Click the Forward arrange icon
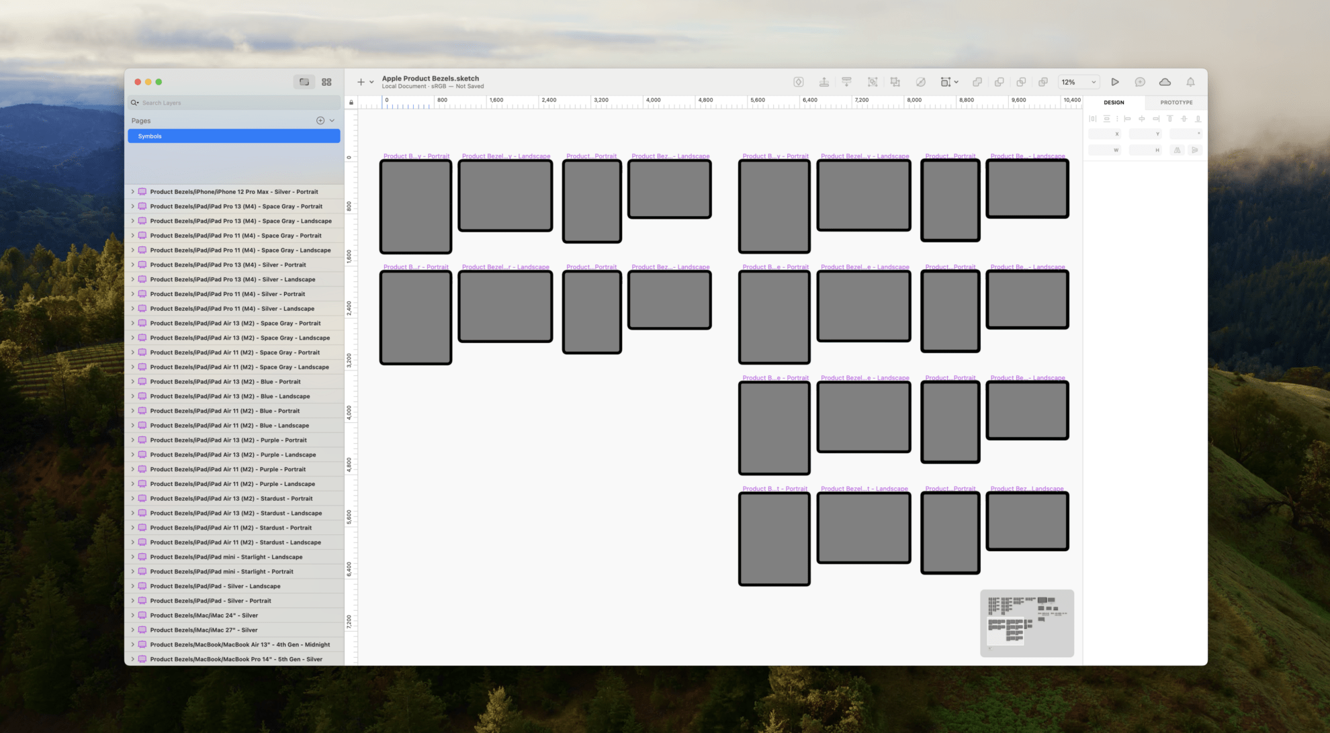Image resolution: width=1330 pixels, height=733 pixels. click(824, 82)
